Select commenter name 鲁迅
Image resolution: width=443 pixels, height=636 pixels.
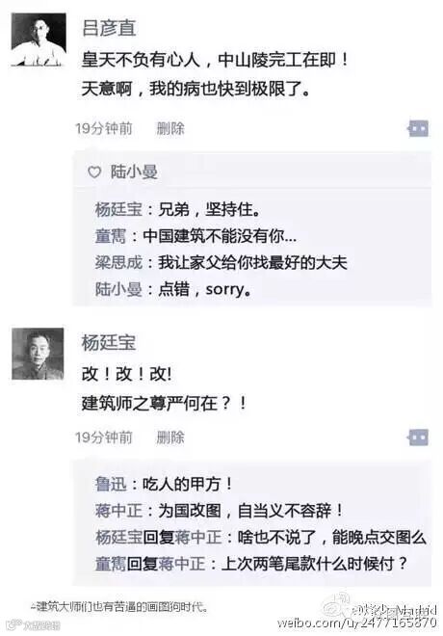(x=111, y=484)
